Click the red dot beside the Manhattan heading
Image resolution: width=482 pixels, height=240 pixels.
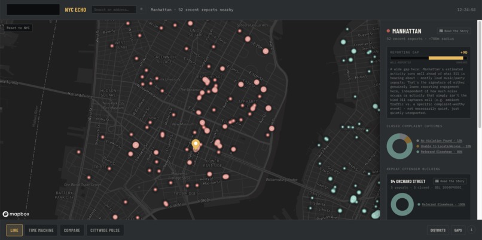pyautogui.click(x=388, y=31)
